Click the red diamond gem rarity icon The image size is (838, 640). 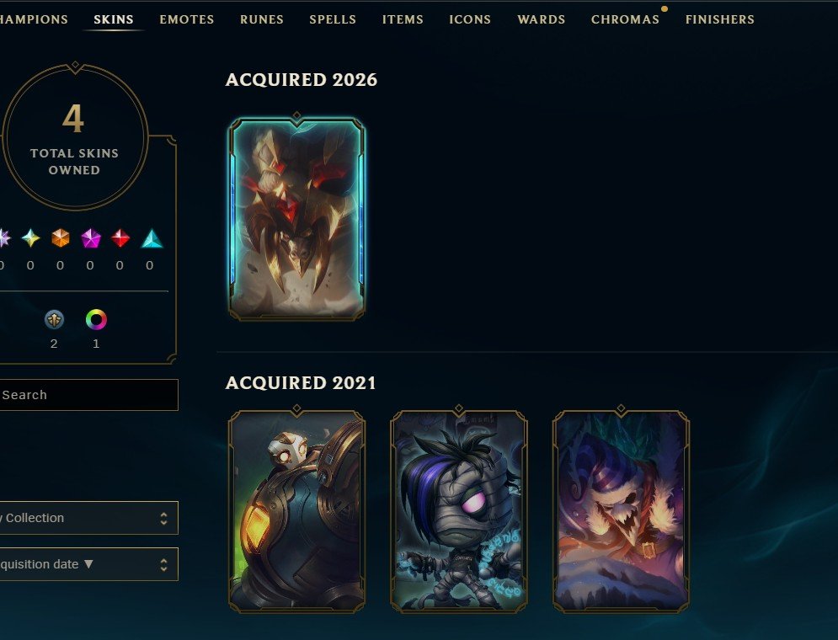pyautogui.click(x=120, y=238)
